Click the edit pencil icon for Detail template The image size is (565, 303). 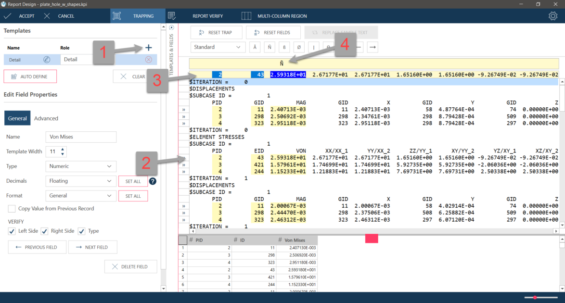(47, 60)
